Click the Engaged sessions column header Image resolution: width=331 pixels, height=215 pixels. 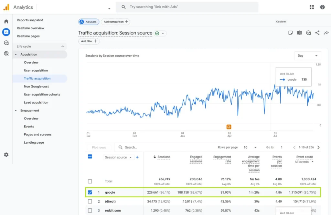coord(196,159)
